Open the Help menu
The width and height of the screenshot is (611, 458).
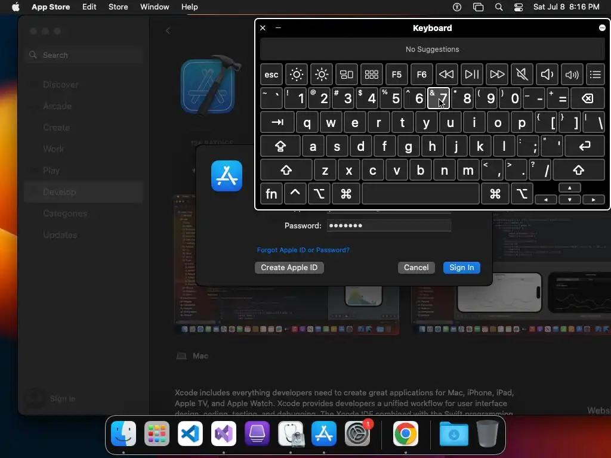pyautogui.click(x=189, y=7)
